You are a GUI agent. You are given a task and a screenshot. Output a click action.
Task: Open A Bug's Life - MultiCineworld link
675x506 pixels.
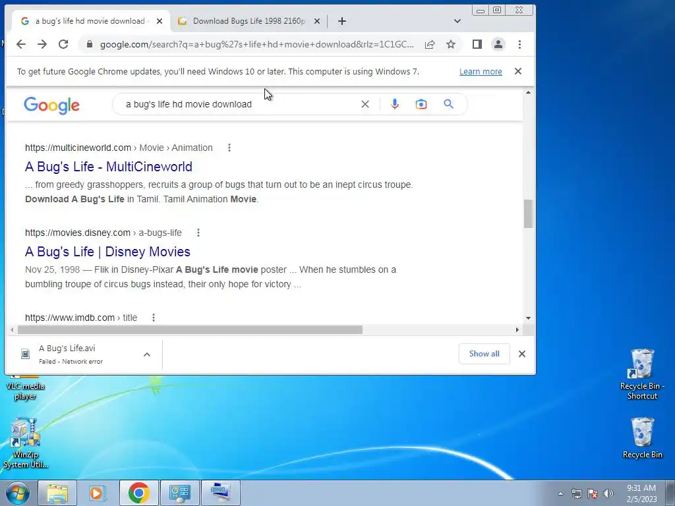tap(109, 167)
